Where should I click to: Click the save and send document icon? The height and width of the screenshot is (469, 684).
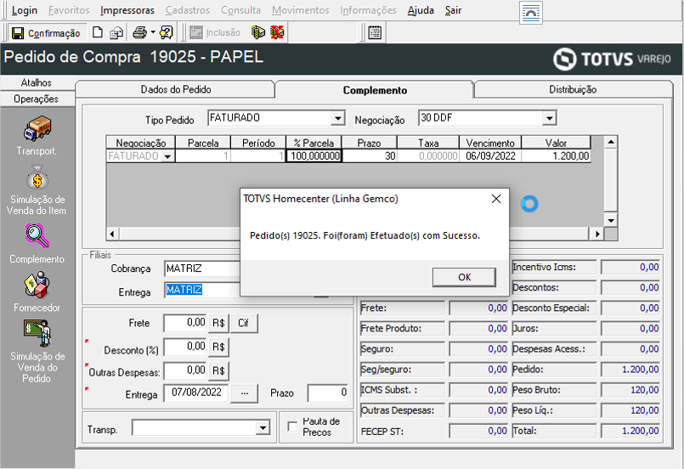[x=116, y=33]
